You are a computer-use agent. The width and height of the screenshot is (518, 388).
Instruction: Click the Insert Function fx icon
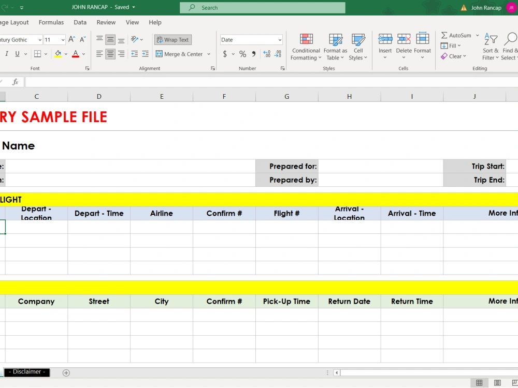point(15,82)
